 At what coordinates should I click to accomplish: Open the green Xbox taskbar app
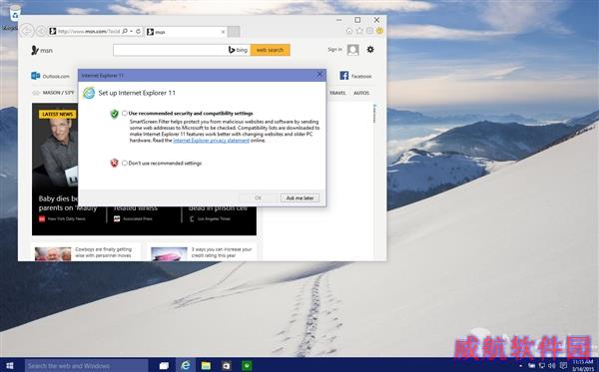pyautogui.click(x=248, y=365)
